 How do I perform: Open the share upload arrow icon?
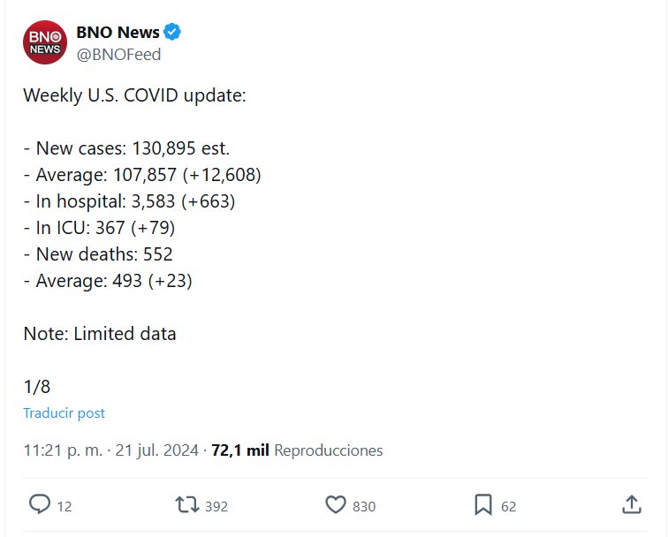[x=631, y=504]
